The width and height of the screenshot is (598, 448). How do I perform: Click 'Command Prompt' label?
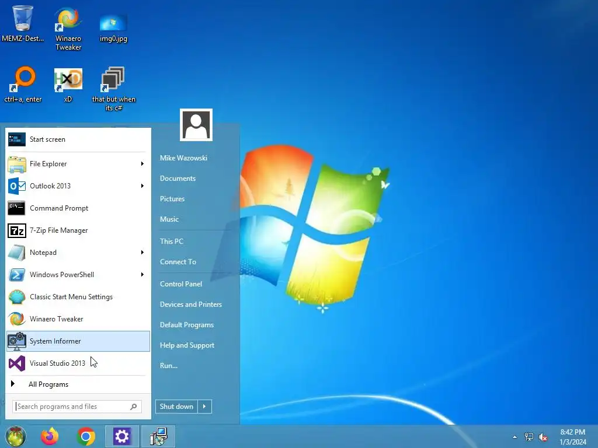(x=59, y=208)
